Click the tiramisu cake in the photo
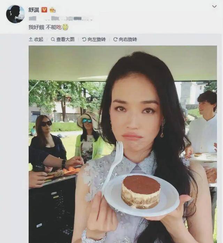Screen dimensions: 223x243 pyautogui.click(x=141, y=192)
